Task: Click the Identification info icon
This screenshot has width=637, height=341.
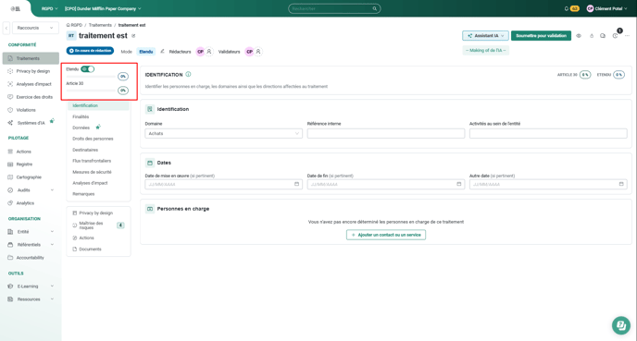Action: pos(188,74)
